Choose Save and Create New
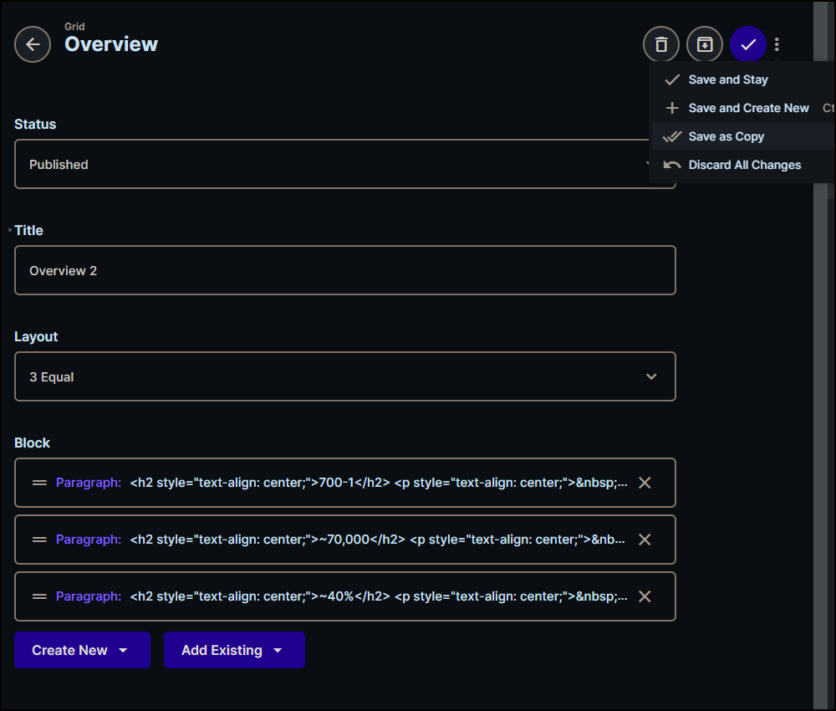Image resolution: width=836 pixels, height=711 pixels. point(742,108)
